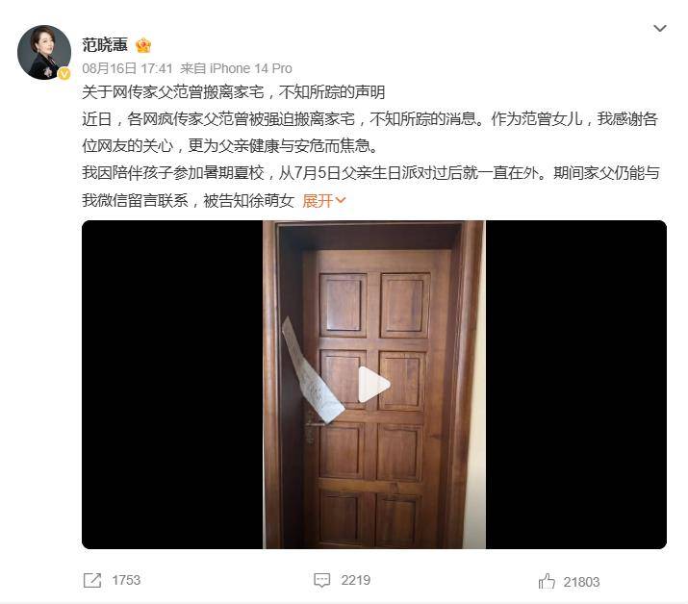Click the wooden door's upper panels in video

point(374,305)
